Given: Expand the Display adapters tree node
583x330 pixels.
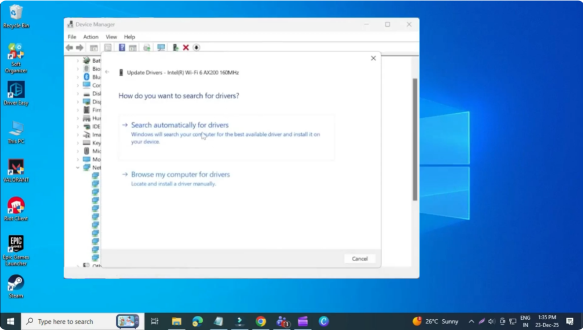Looking at the screenshot, I should [x=77, y=101].
